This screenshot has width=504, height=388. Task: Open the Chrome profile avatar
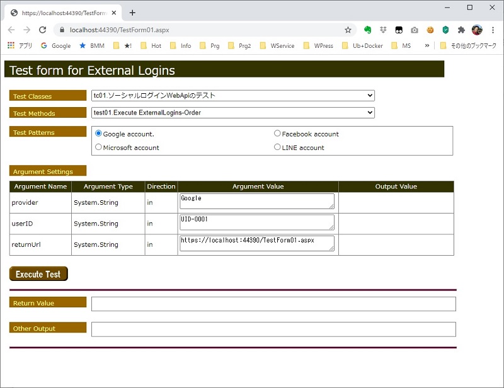[x=477, y=30]
